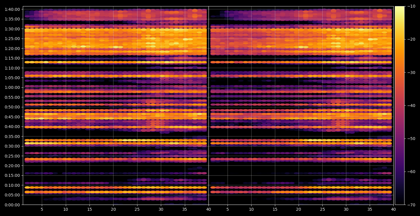
Task: Select x-axis label 20 of left panel
Action: (x=113, y=209)
